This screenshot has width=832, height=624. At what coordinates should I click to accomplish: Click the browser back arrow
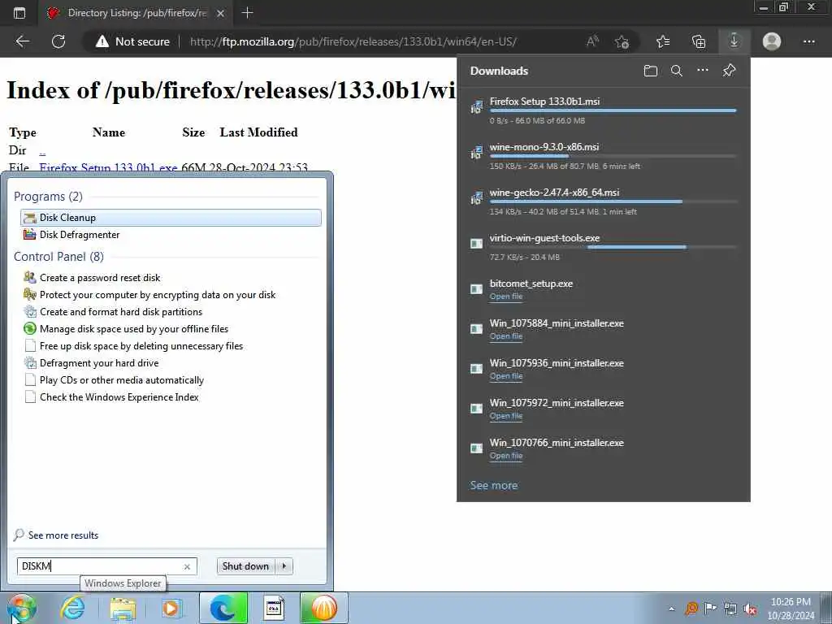tap(22, 41)
